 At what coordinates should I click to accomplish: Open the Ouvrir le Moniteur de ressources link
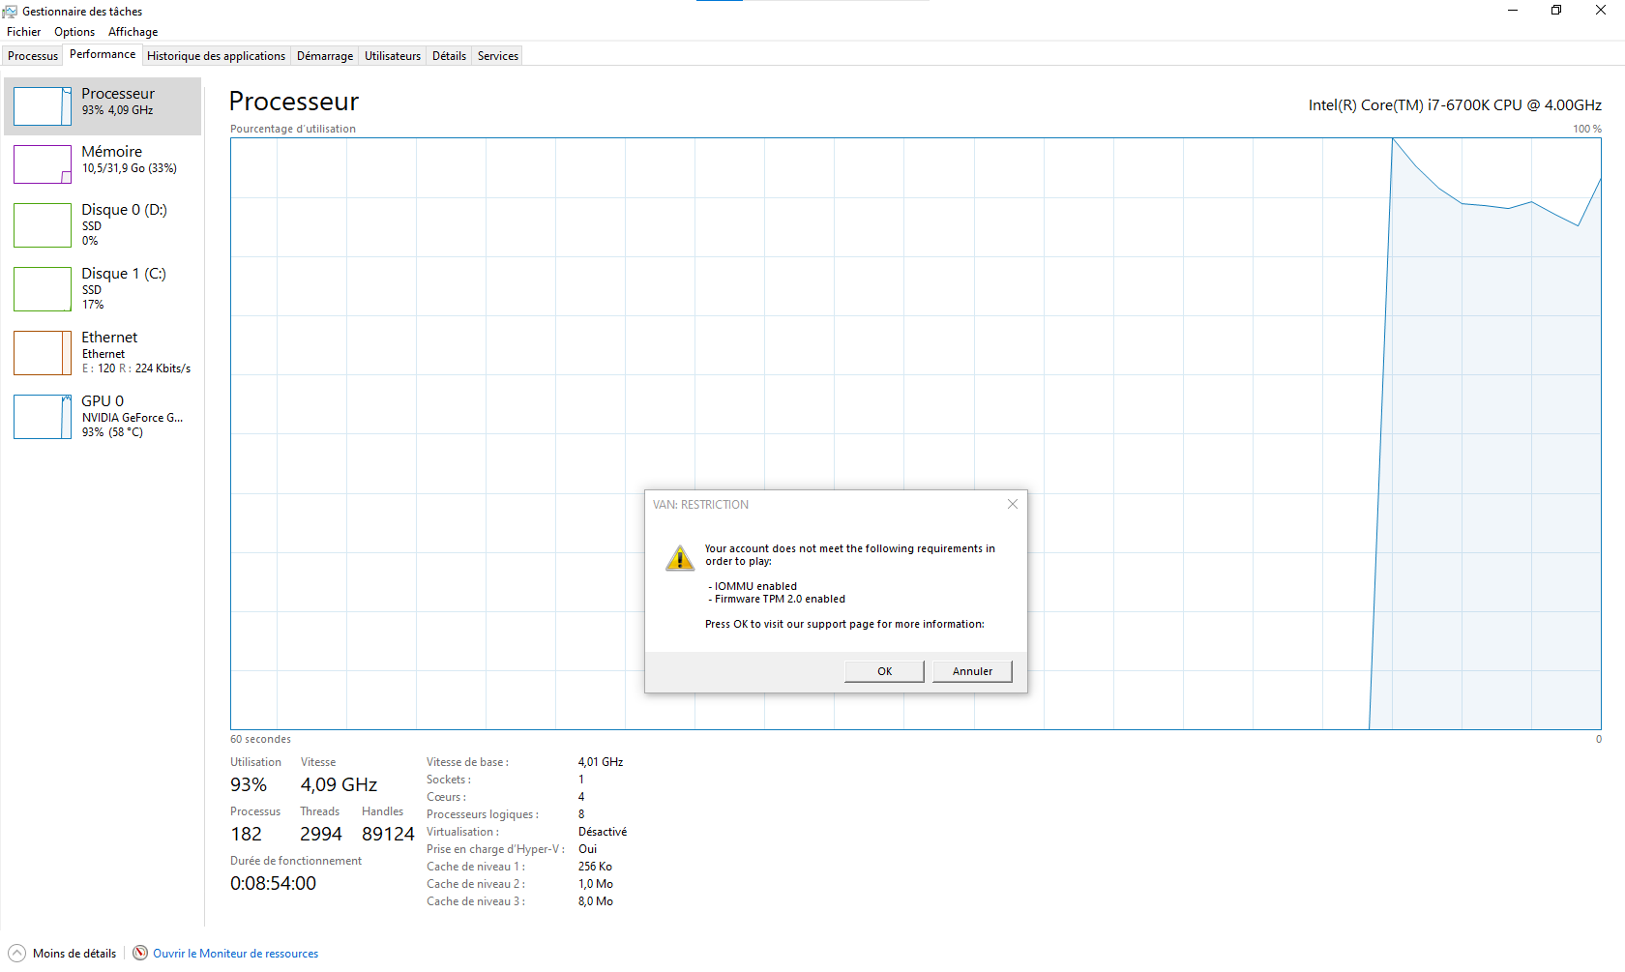(x=235, y=954)
